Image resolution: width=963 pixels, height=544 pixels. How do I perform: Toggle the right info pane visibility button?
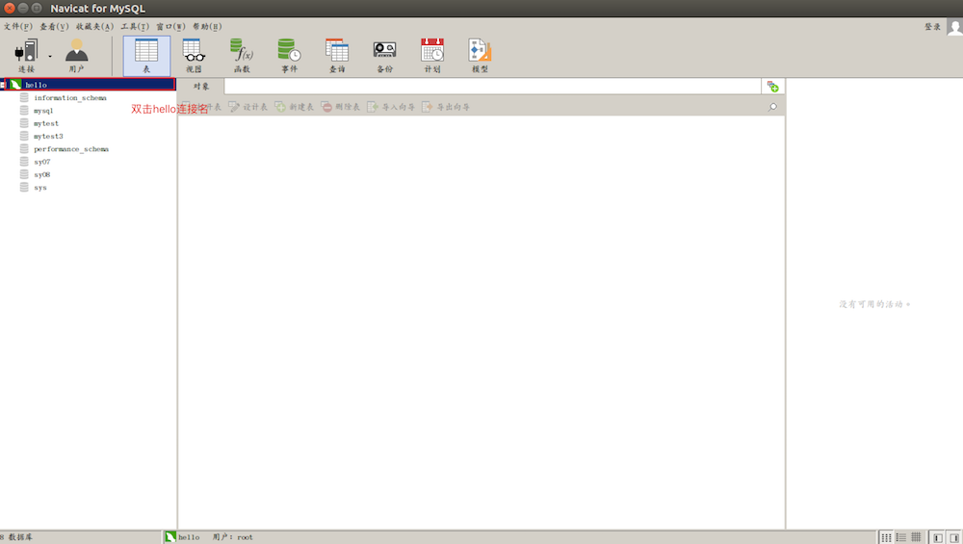(x=953, y=536)
